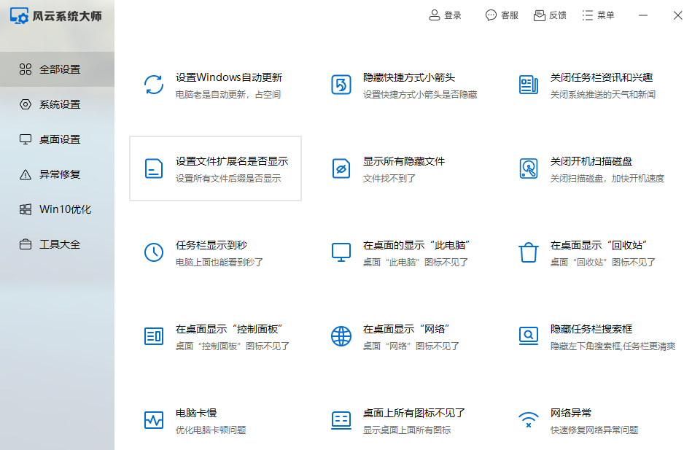Click the 网络异常 wifi error icon

(528, 420)
